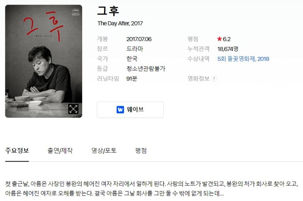The height and width of the screenshot is (201, 303).
Task: Click the red rating star icon
Action: [x=219, y=39]
